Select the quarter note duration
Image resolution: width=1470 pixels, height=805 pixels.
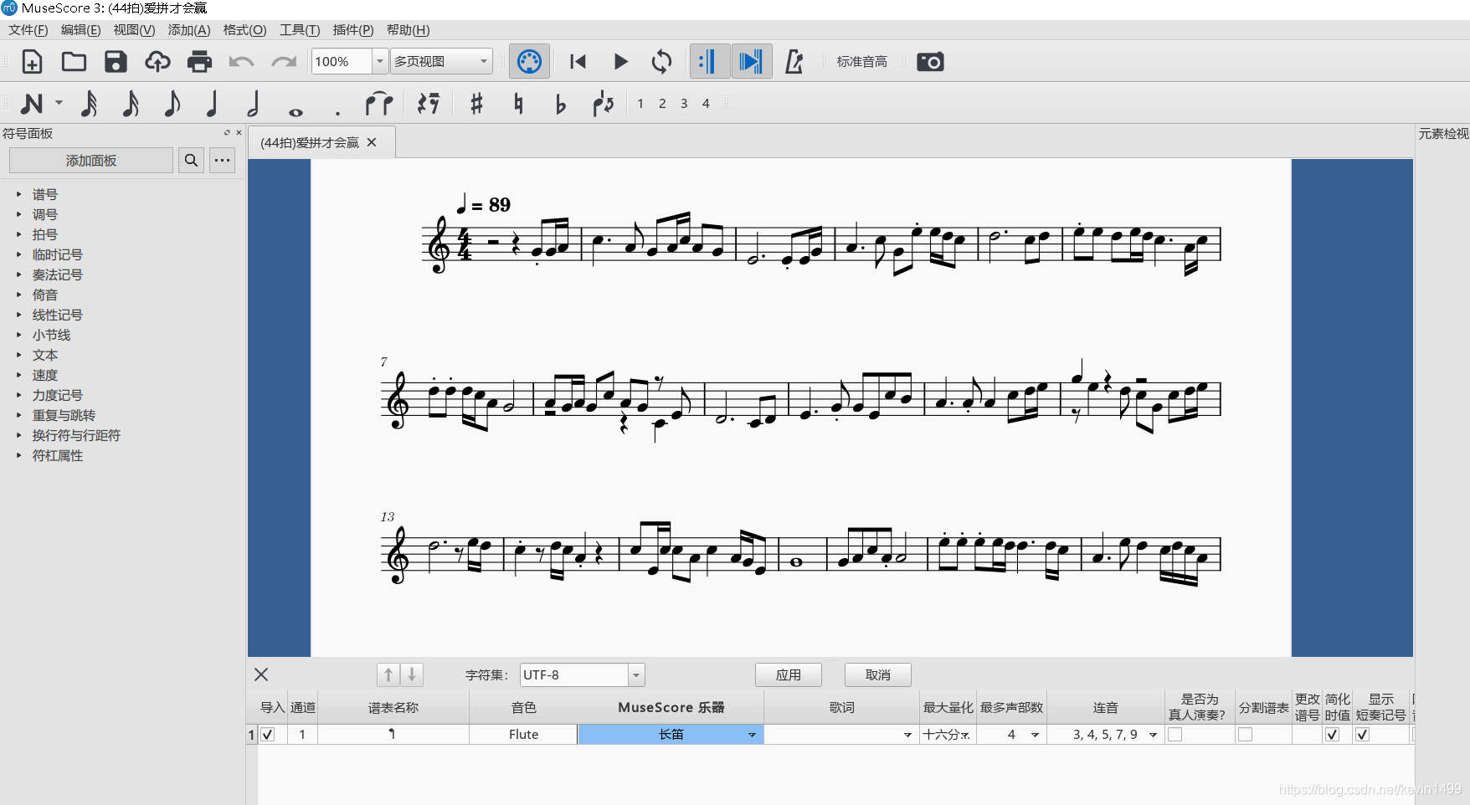[212, 104]
